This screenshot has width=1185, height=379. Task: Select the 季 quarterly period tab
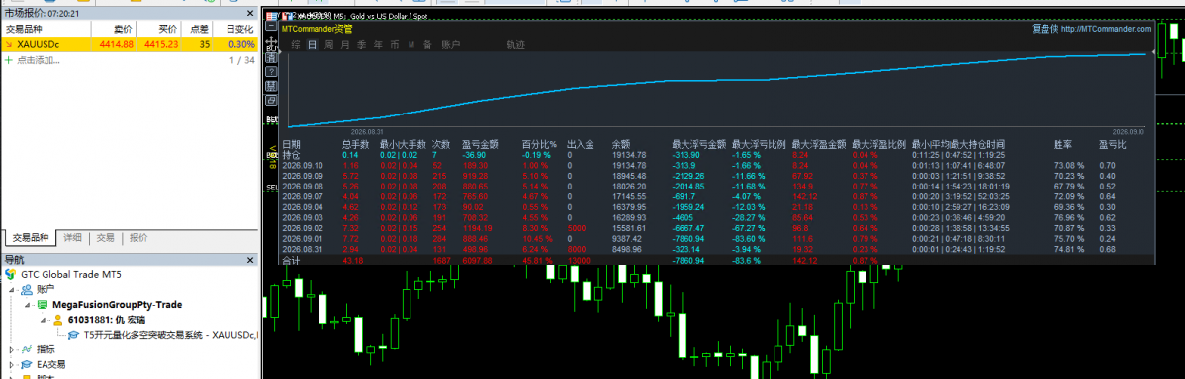tap(362, 45)
